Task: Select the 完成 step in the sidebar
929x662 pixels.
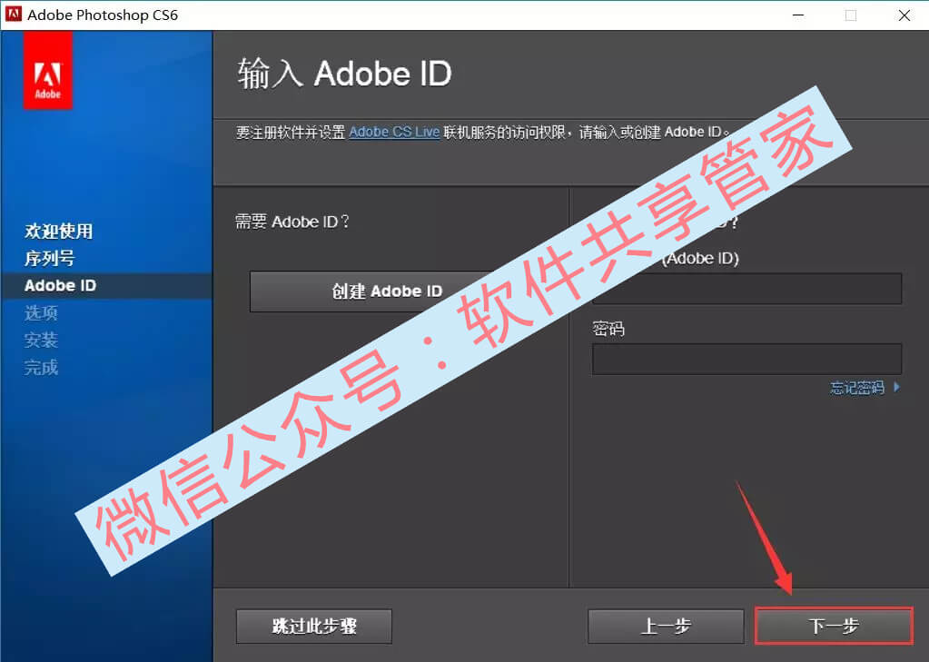Action: coord(42,368)
